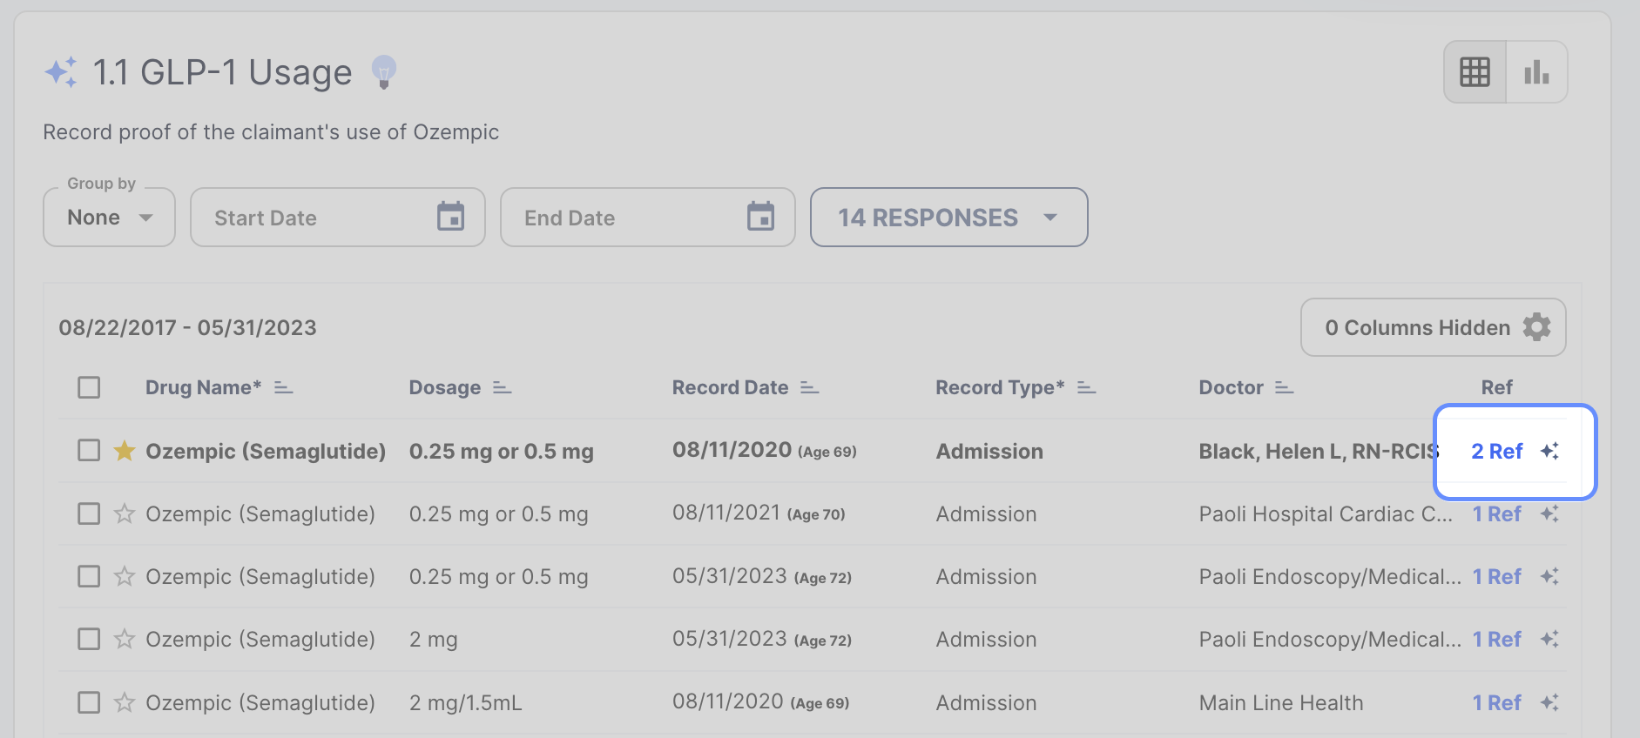Click the Black, Helen L, RN-RCIS doctor cell

pos(1317,451)
